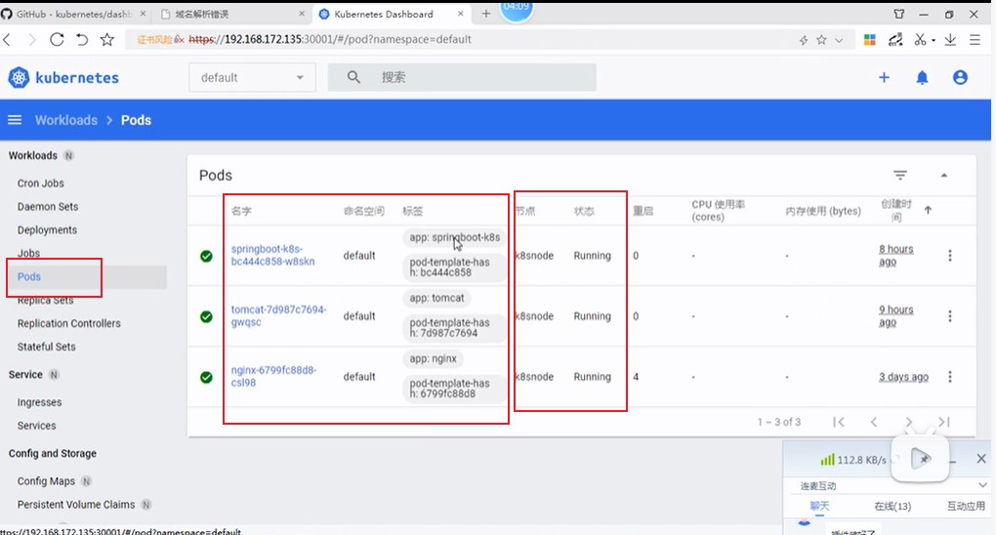Open tomcat-7d987c7694-gwqsc pod link
This screenshot has width=996, height=535.
[279, 315]
